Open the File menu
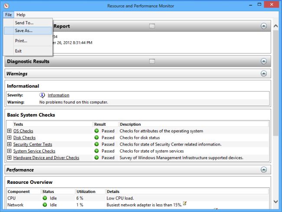This screenshot has height=212, width=282. click(x=8, y=15)
